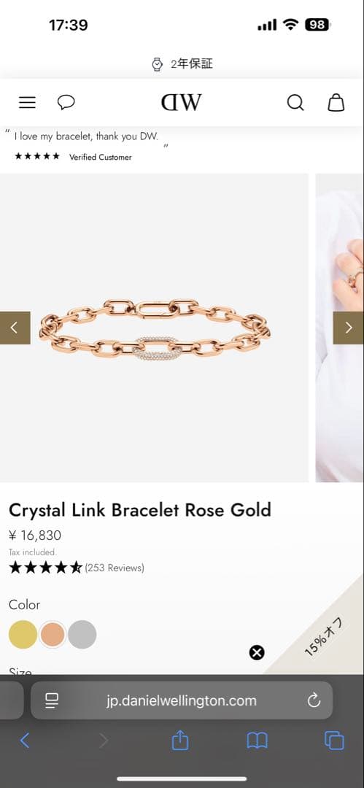
Task: Show the next product image
Action: point(349,328)
